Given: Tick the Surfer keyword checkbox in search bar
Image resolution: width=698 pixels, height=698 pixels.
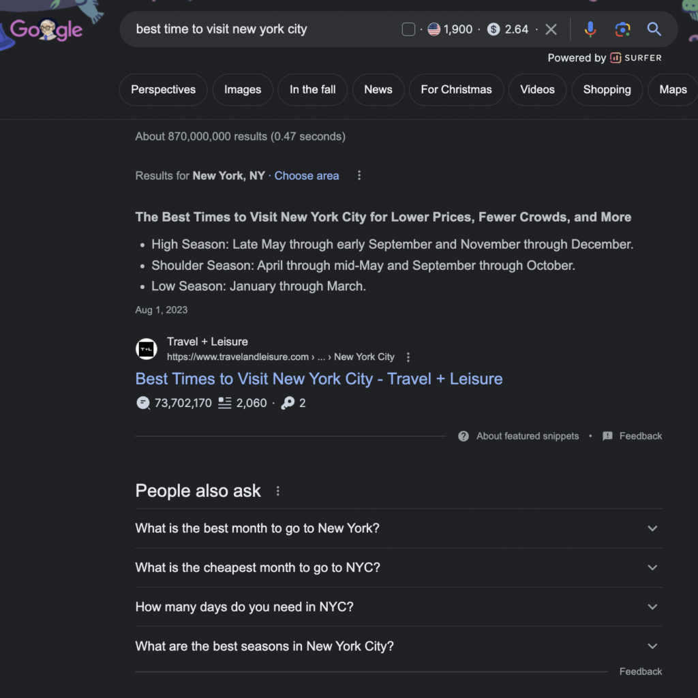Looking at the screenshot, I should tap(408, 29).
